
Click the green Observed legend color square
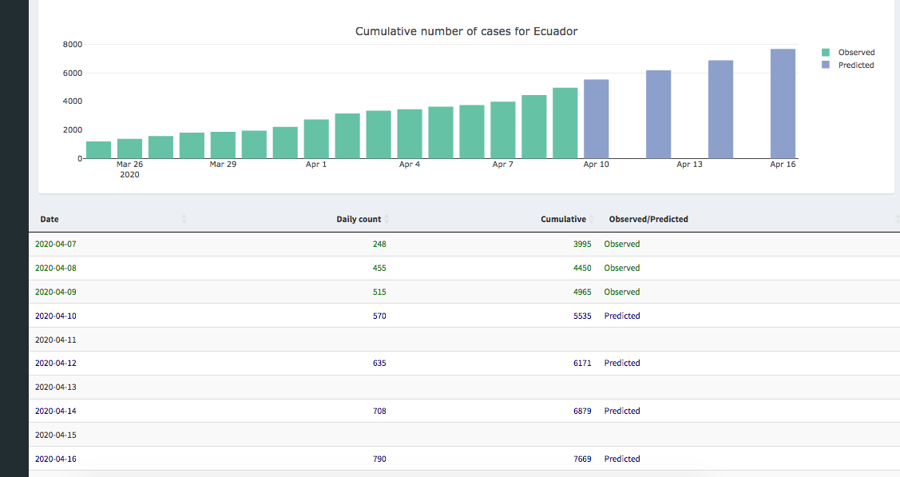826,53
